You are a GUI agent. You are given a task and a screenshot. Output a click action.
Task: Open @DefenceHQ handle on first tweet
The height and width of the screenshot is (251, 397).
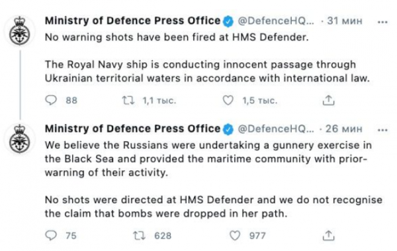[x=276, y=21]
